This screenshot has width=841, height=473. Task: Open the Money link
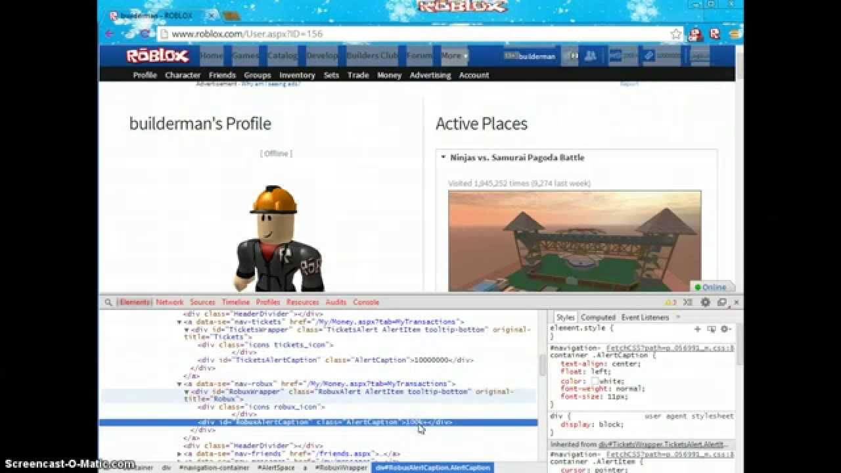[x=389, y=76]
